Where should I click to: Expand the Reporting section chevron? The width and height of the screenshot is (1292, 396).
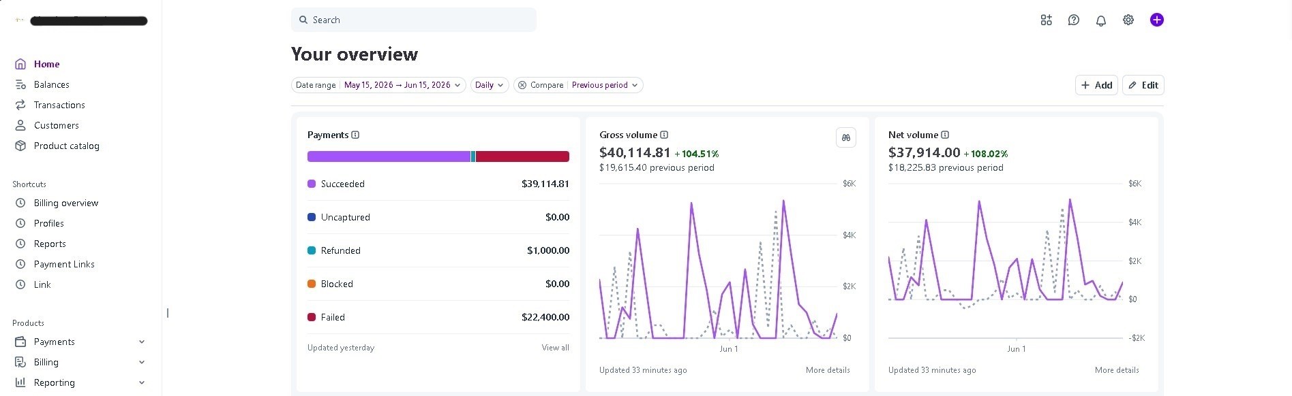pyautogui.click(x=142, y=382)
